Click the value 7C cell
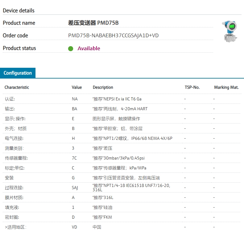The width and height of the screenshot is (244, 235). pos(74,158)
